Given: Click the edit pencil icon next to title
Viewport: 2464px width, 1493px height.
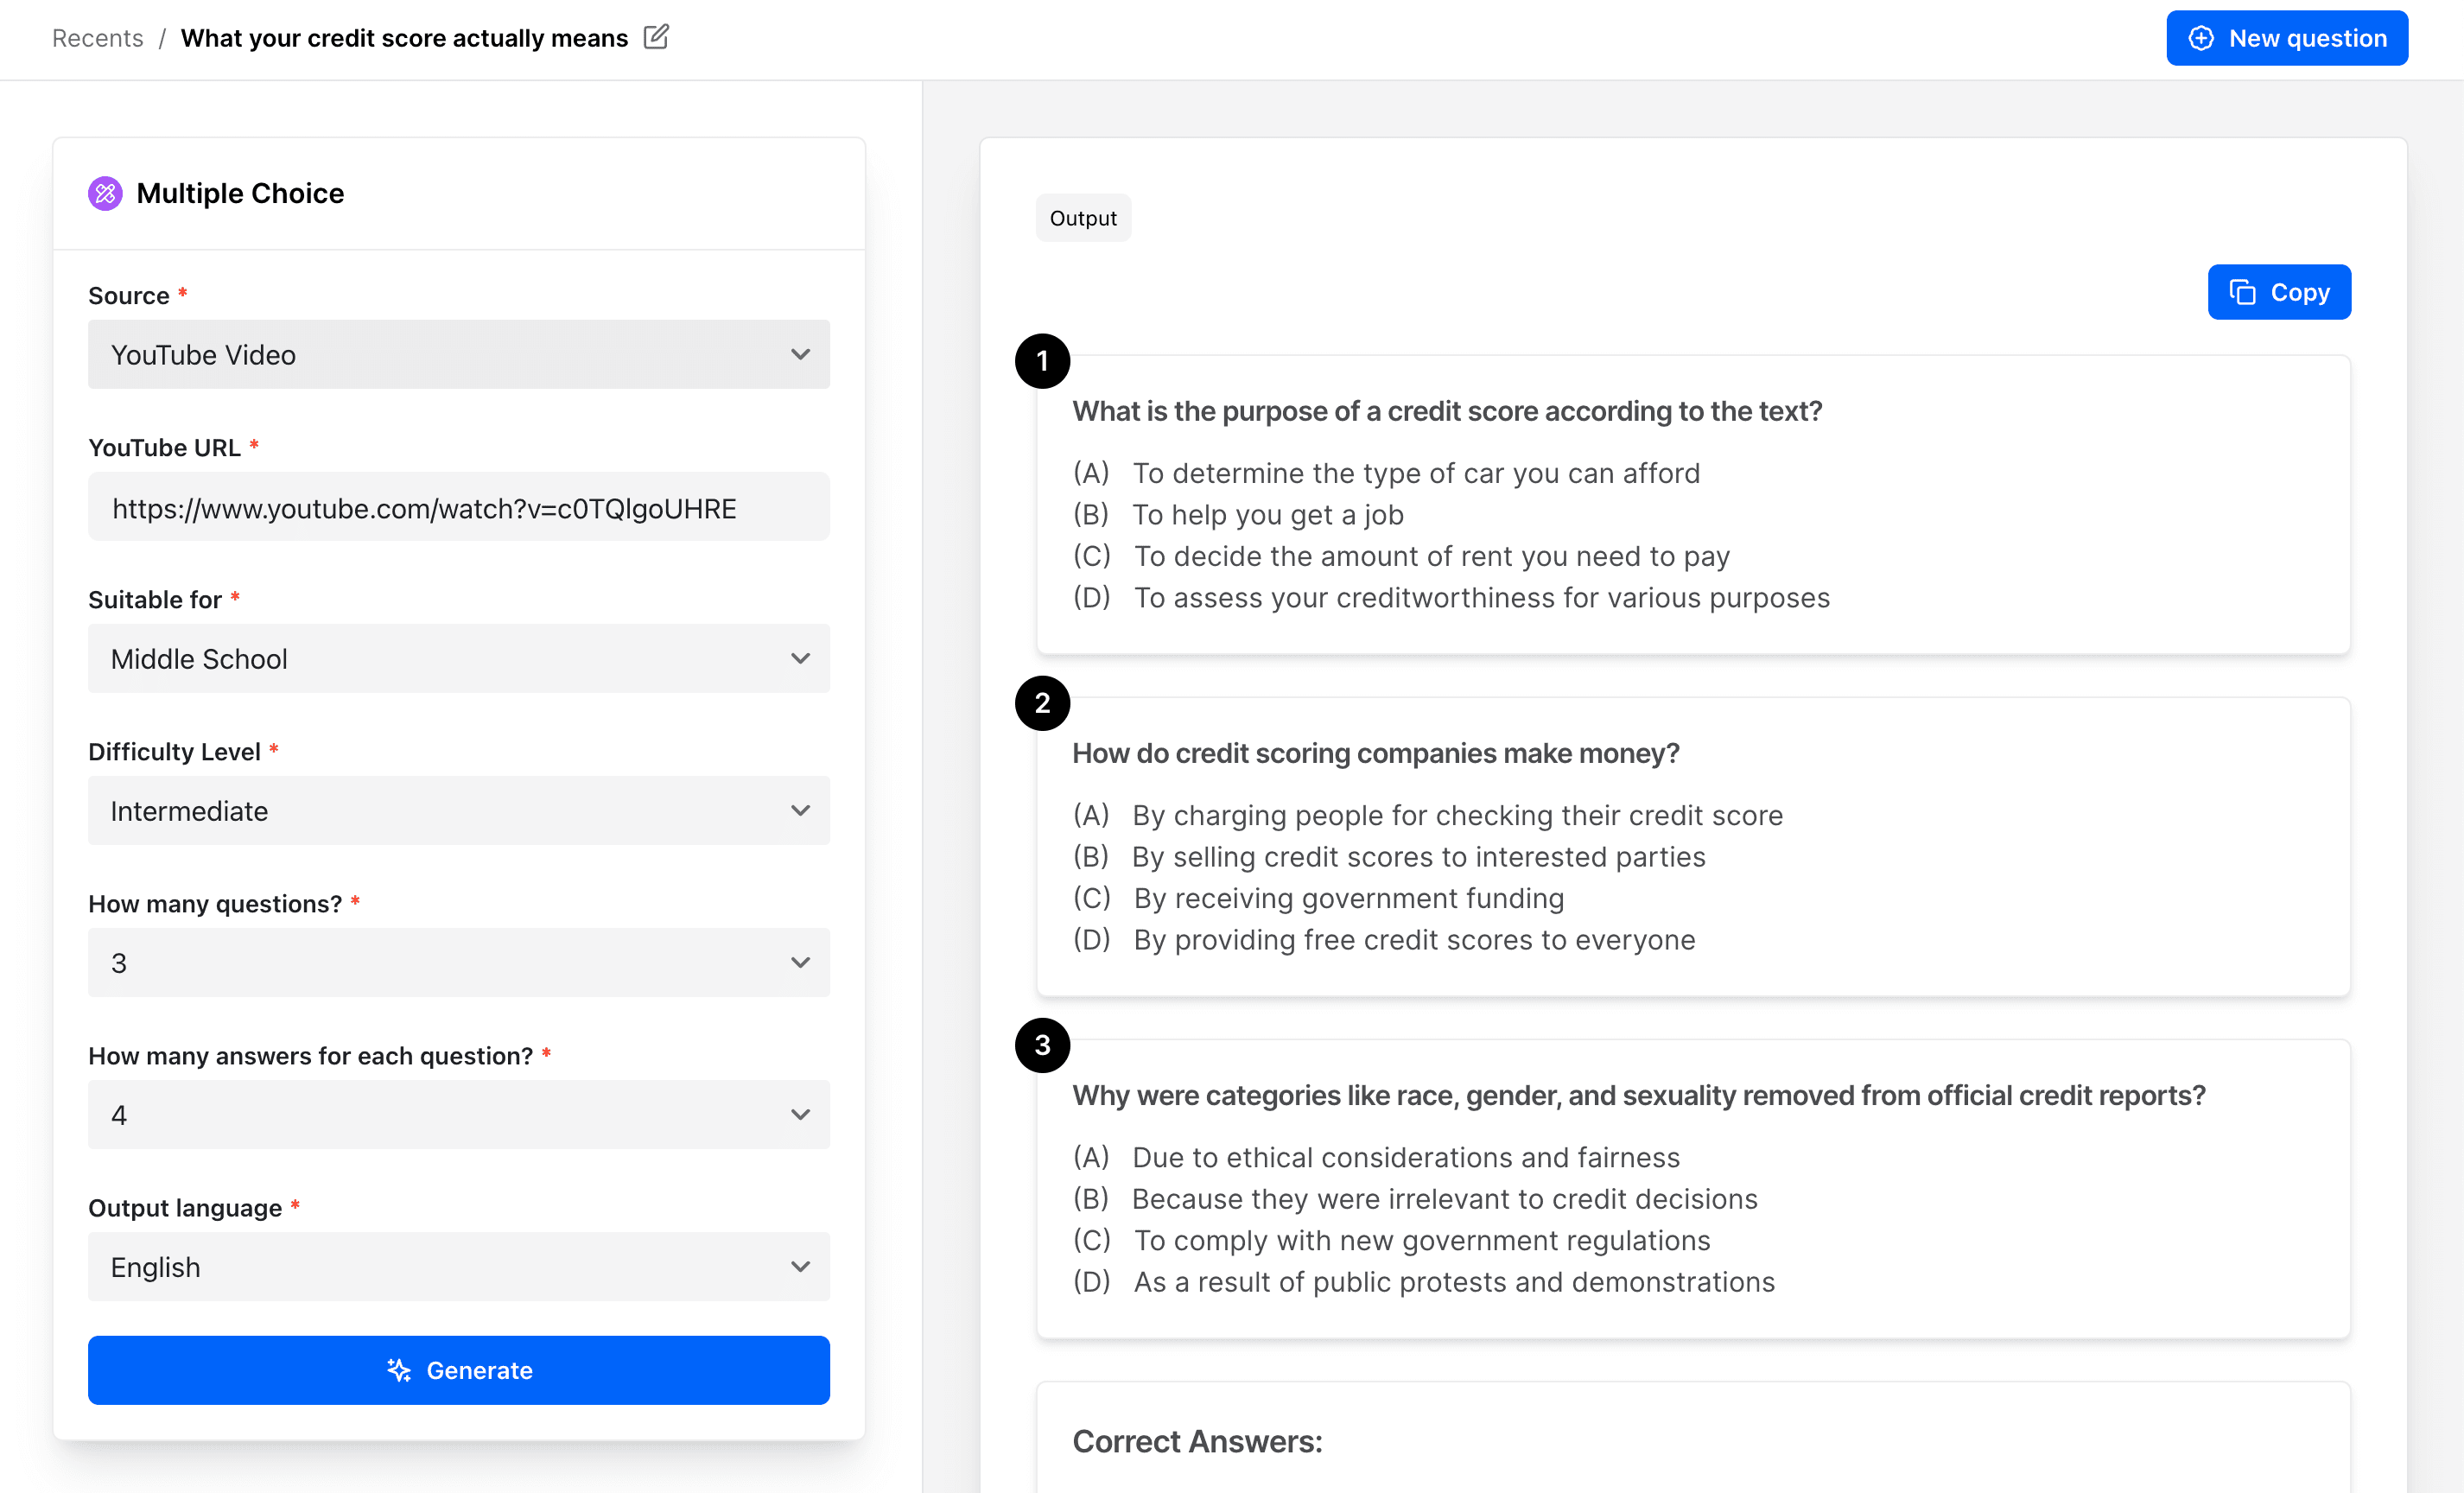Looking at the screenshot, I should click(657, 36).
